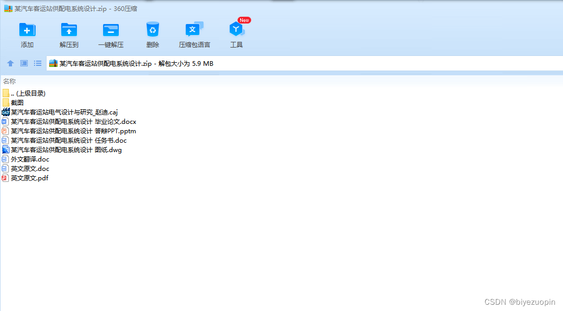Click the archive path address field
Viewport: 563px width, 311px height.
tap(305, 63)
